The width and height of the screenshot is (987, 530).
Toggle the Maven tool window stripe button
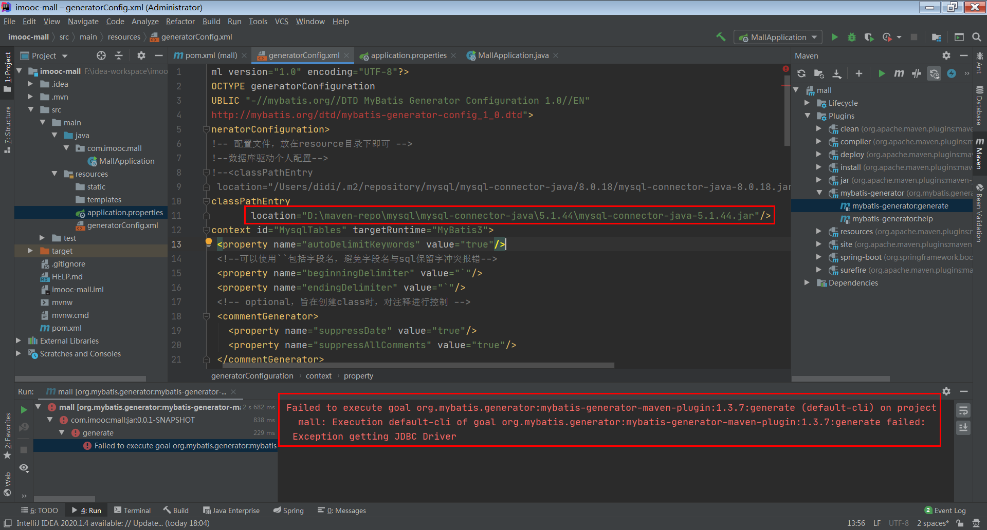[x=980, y=153]
